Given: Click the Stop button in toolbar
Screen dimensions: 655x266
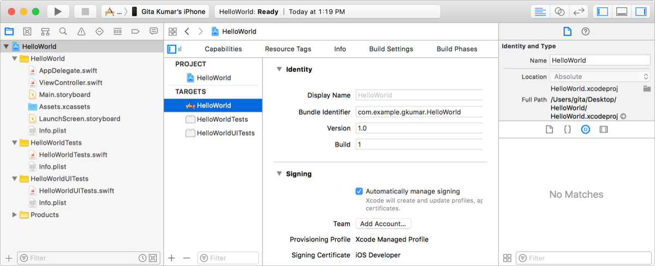Looking at the screenshot, I should (x=85, y=11).
